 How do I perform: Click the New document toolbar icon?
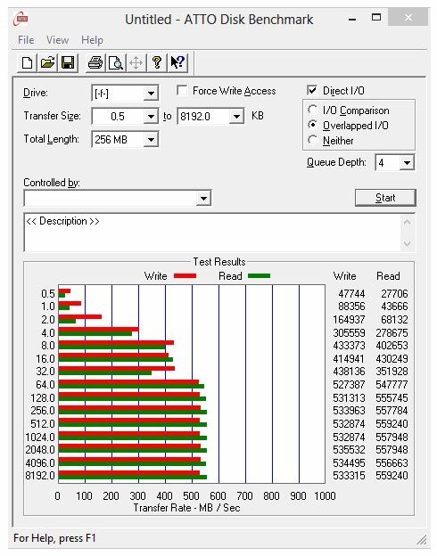point(28,62)
